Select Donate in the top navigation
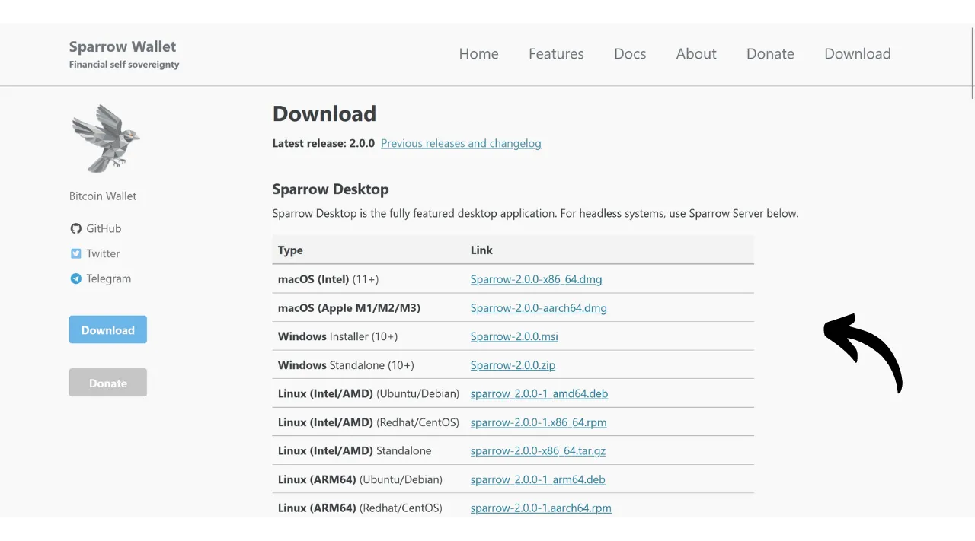The width and height of the screenshot is (975, 541). tap(770, 54)
